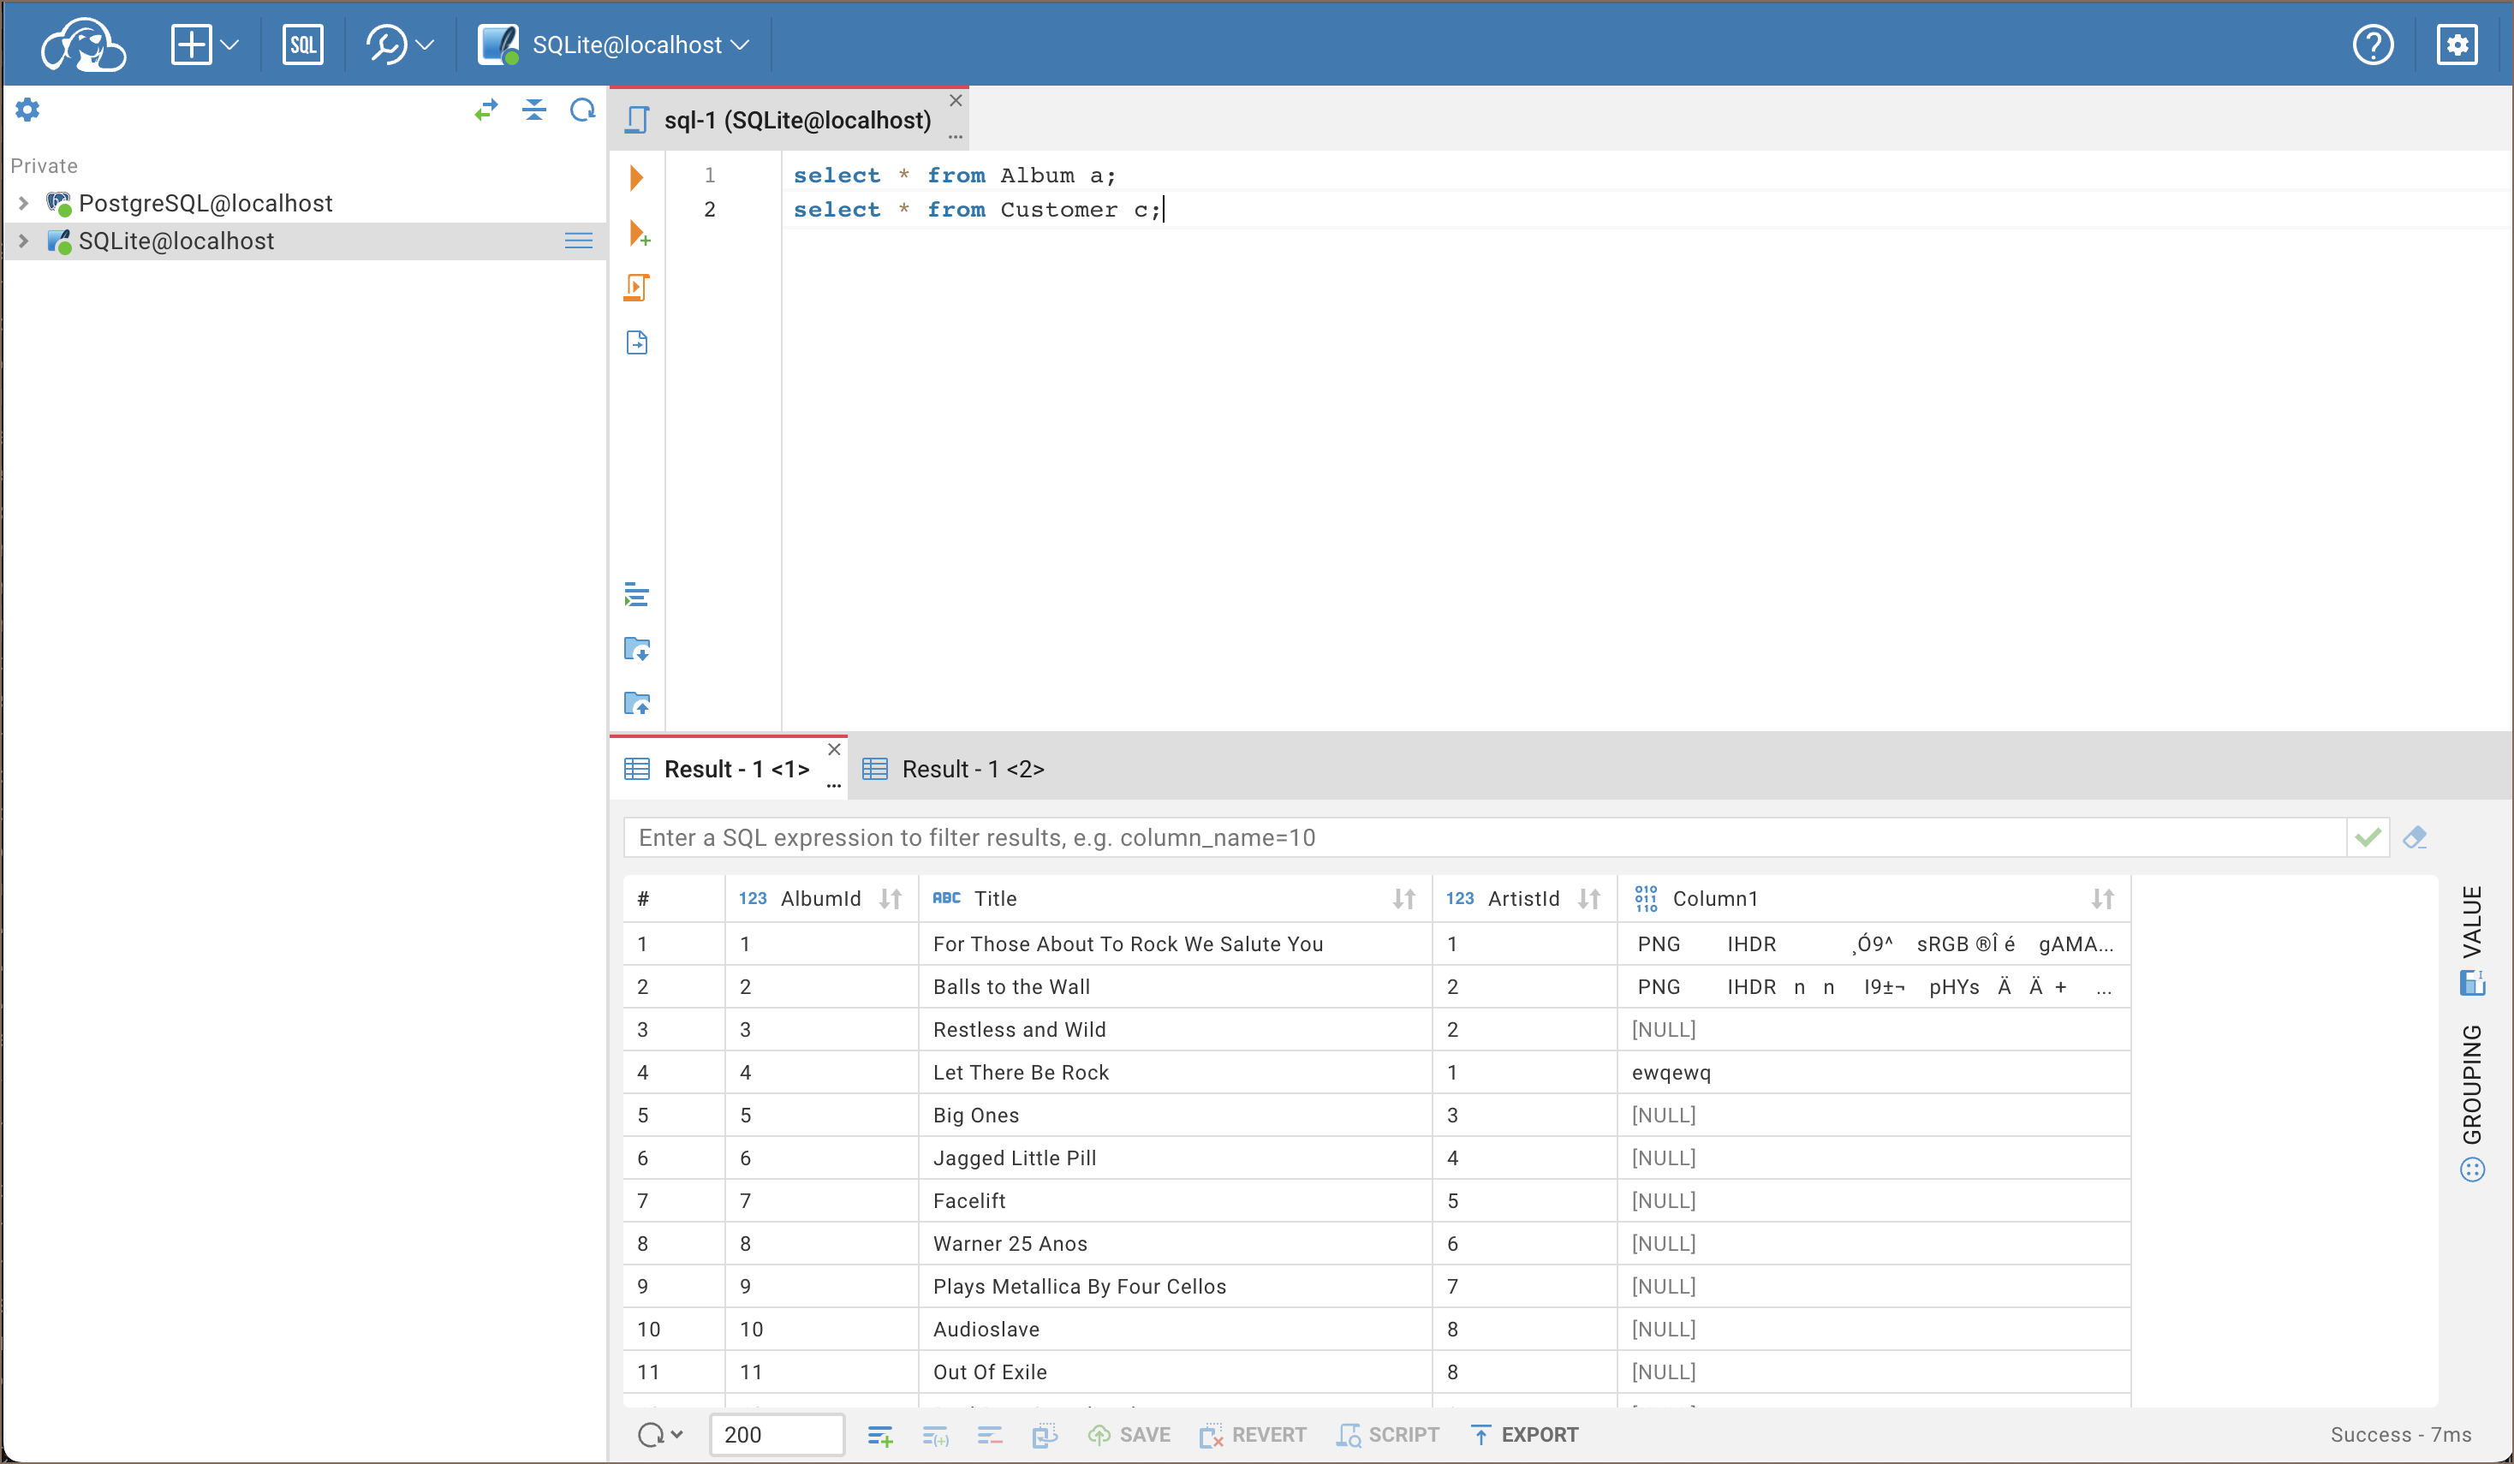Viewport: 2514px width, 1464px height.
Task: Edit the row fetch size field 200
Action: point(776,1434)
